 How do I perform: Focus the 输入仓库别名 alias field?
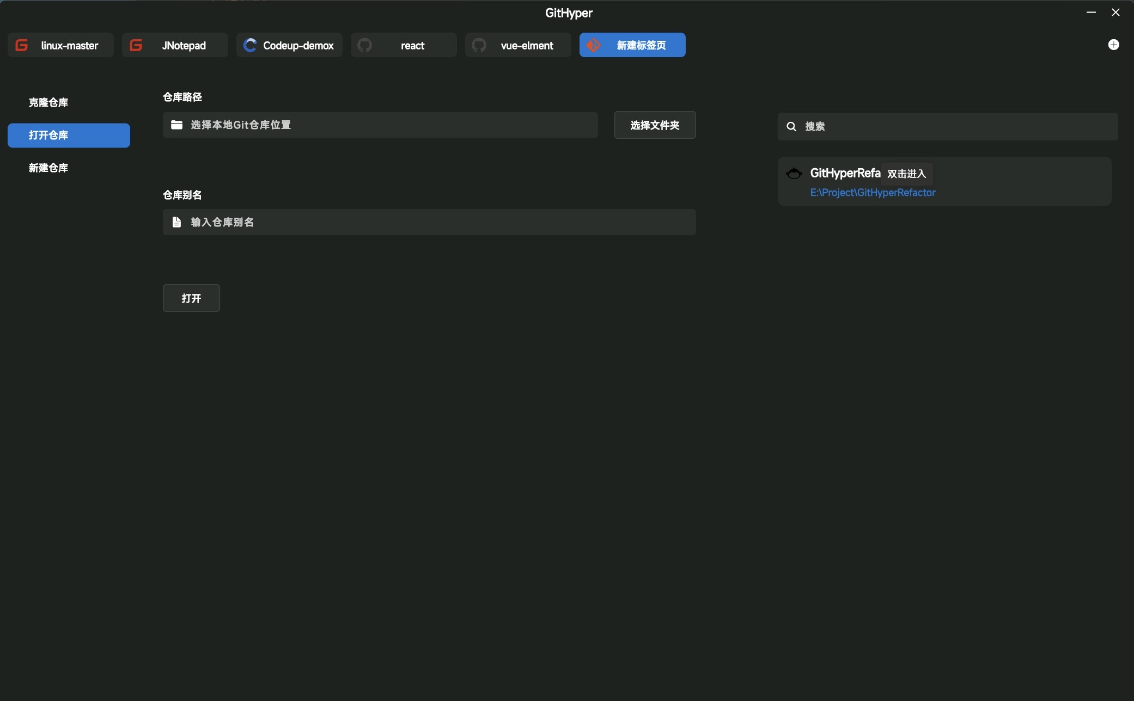click(429, 222)
